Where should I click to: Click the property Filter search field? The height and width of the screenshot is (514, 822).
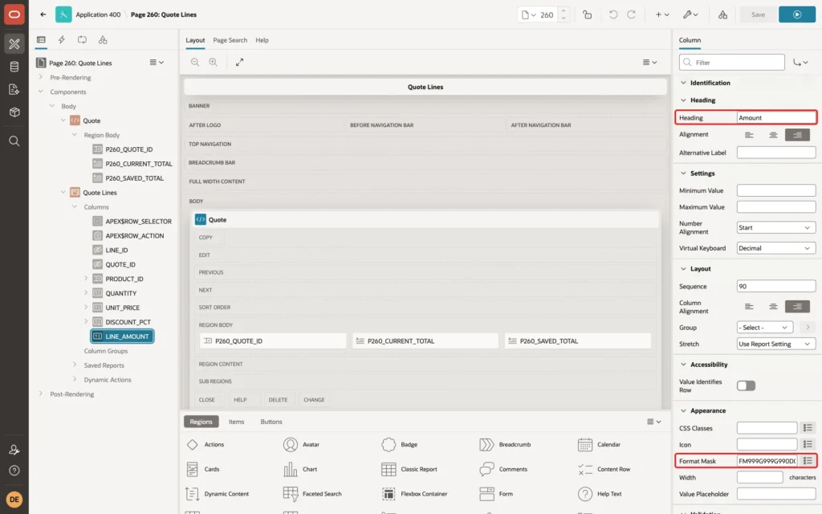(x=732, y=63)
